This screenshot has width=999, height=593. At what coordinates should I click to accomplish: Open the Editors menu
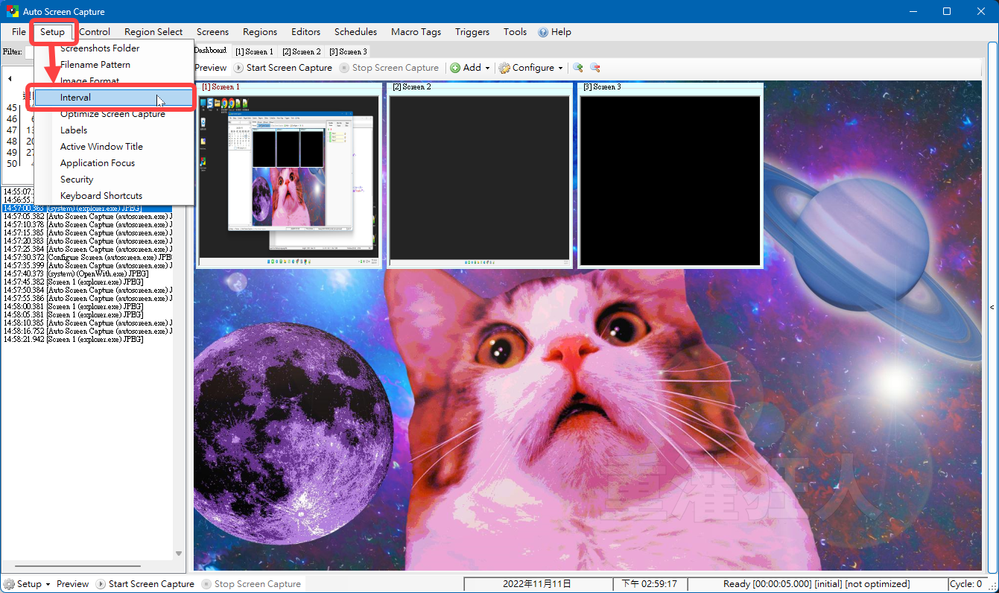306,32
